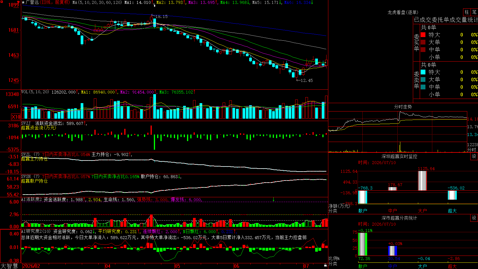Click 超大 category in 深市超赢分类统计 chart
478x269 pixels.
pyautogui.click(x=452, y=266)
